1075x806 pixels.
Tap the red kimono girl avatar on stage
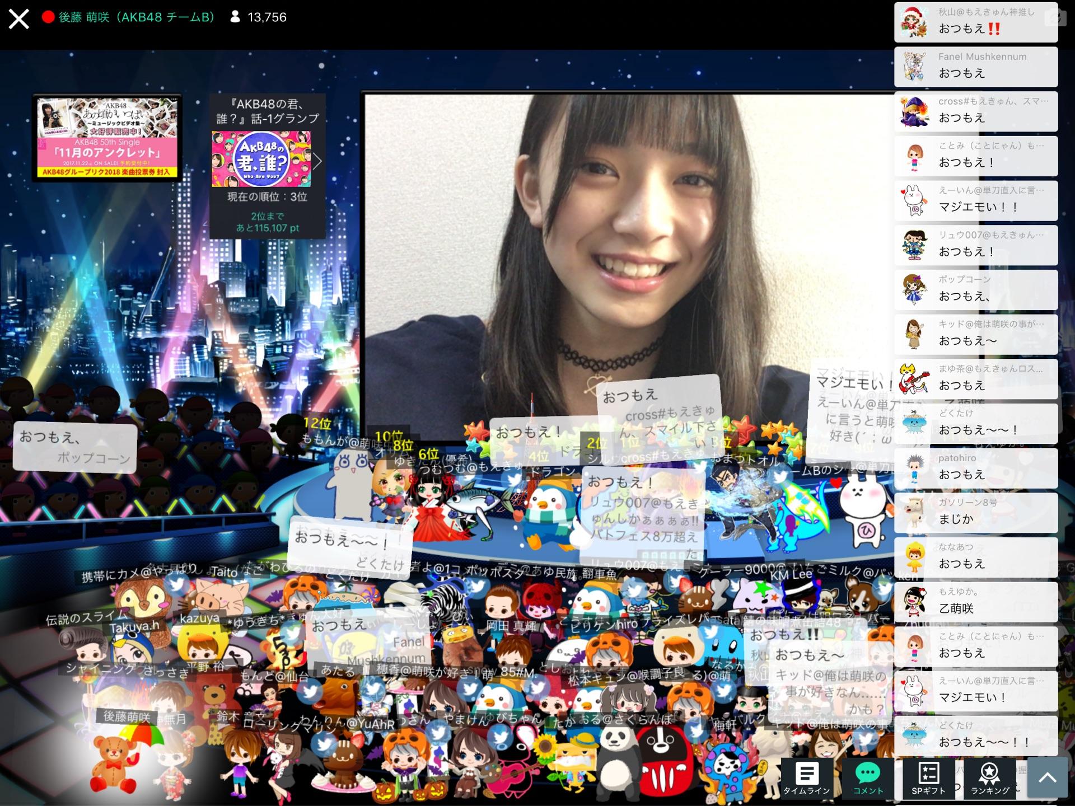pyautogui.click(x=431, y=507)
